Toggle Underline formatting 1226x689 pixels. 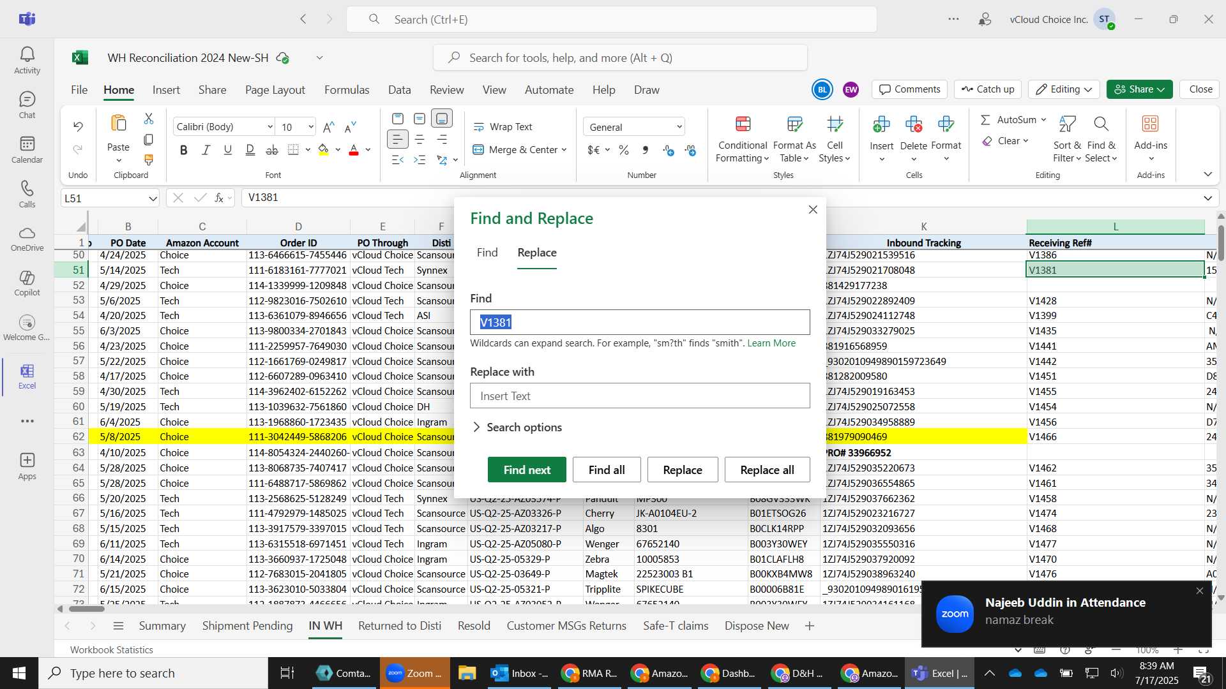point(227,150)
